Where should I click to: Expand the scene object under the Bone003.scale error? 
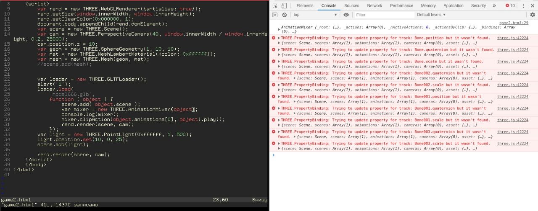280,149
